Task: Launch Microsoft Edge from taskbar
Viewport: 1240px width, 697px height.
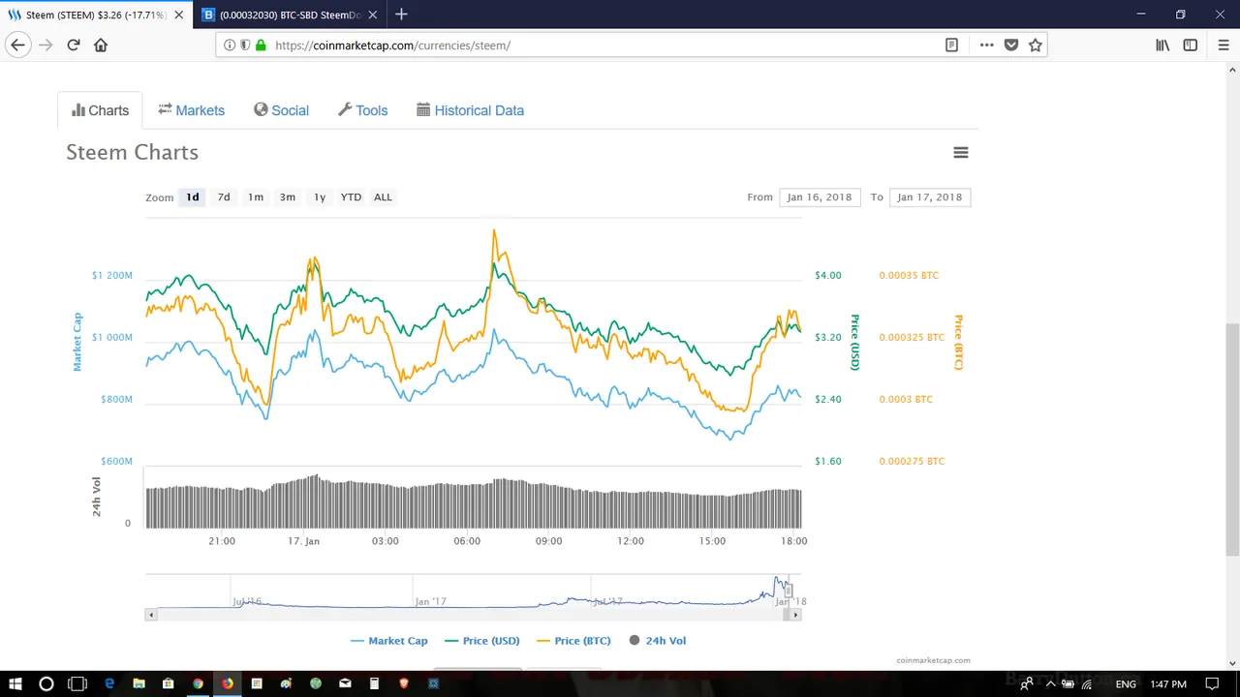Action: pyautogui.click(x=109, y=683)
